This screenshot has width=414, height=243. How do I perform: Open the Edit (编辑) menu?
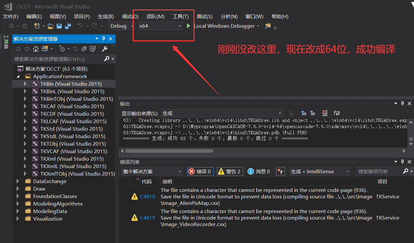[x=34, y=17]
